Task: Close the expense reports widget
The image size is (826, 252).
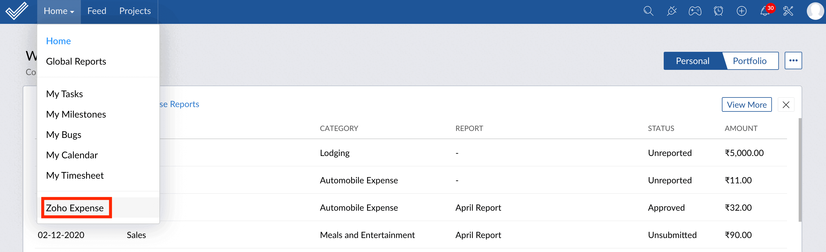Action: [x=786, y=105]
